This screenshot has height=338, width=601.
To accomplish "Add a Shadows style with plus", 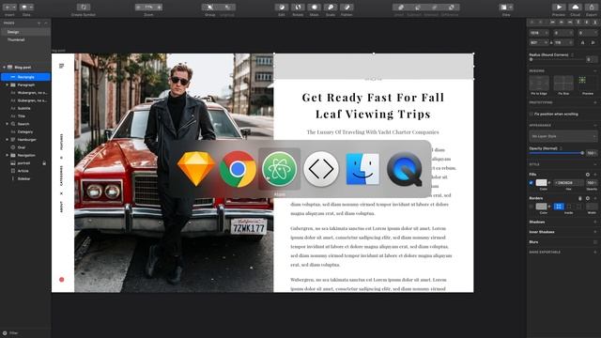I will click(595, 222).
